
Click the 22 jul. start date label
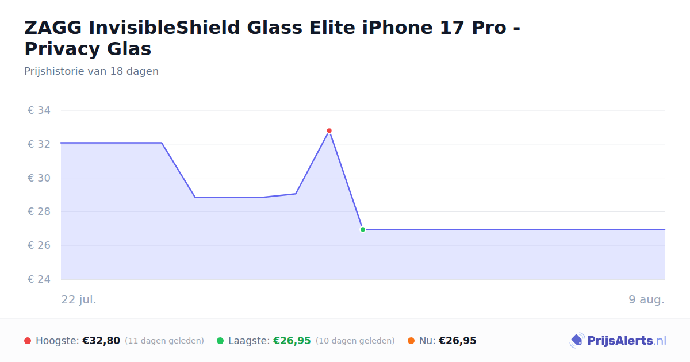[x=79, y=299]
